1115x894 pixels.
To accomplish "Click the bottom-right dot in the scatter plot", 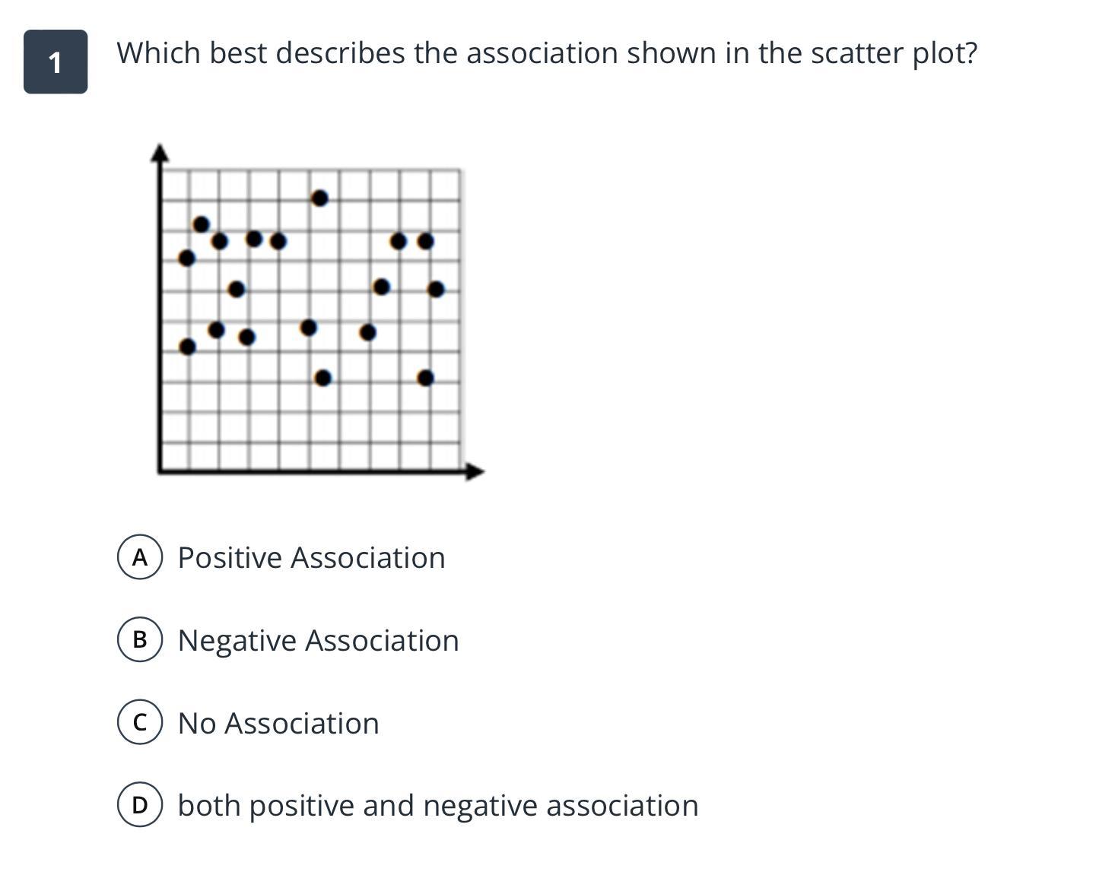I will (x=426, y=378).
